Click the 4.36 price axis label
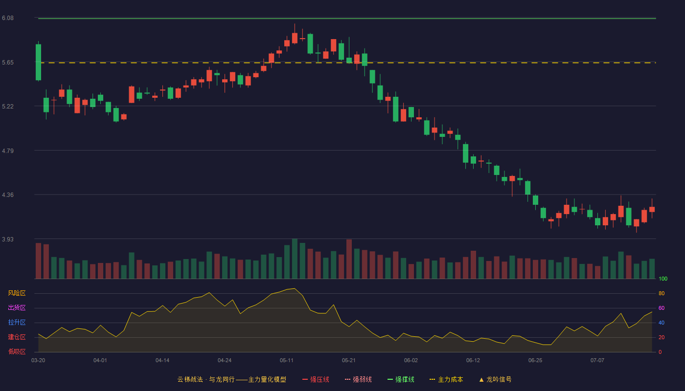The width and height of the screenshot is (685, 391). coord(8,195)
